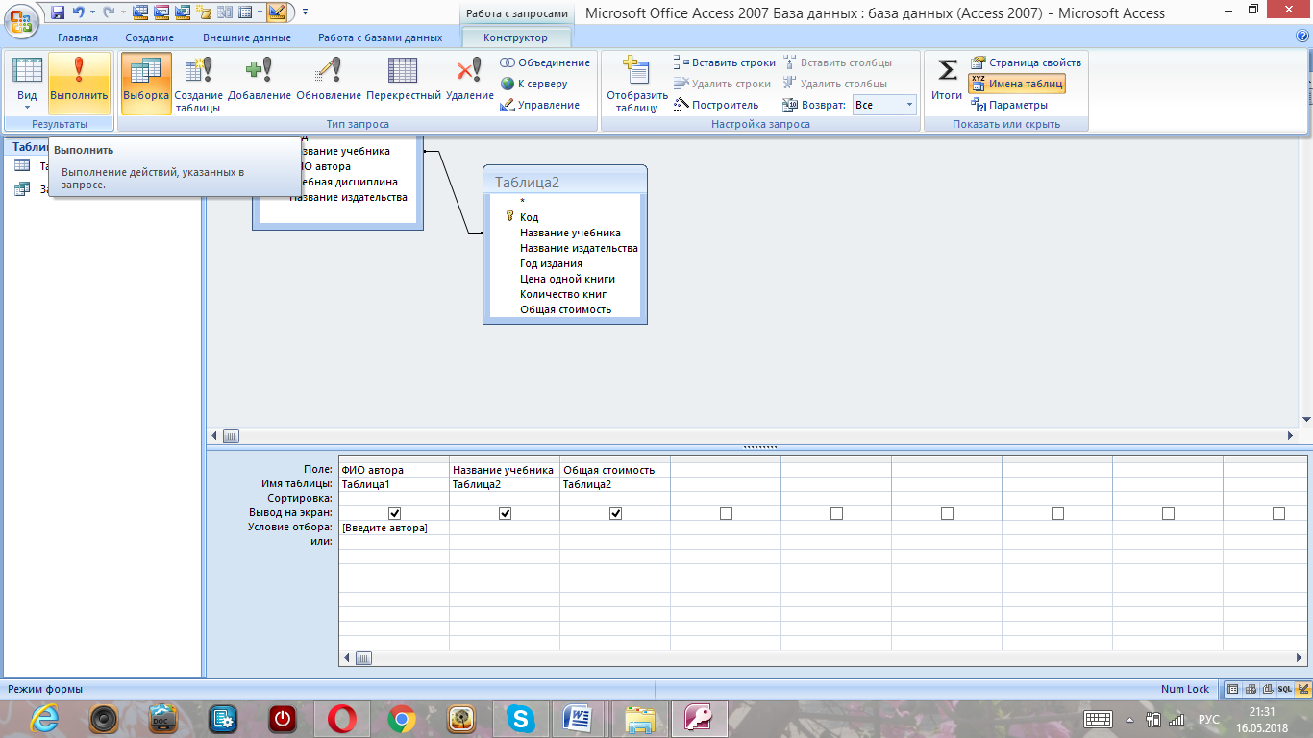Save the query with the floppy icon
Image resolution: width=1313 pixels, height=738 pixels.
pos(57,12)
